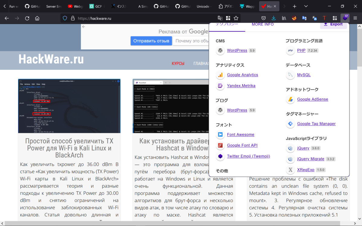Open the Library bookshelf icon
The width and height of the screenshot is (362, 226).
tap(284, 18)
